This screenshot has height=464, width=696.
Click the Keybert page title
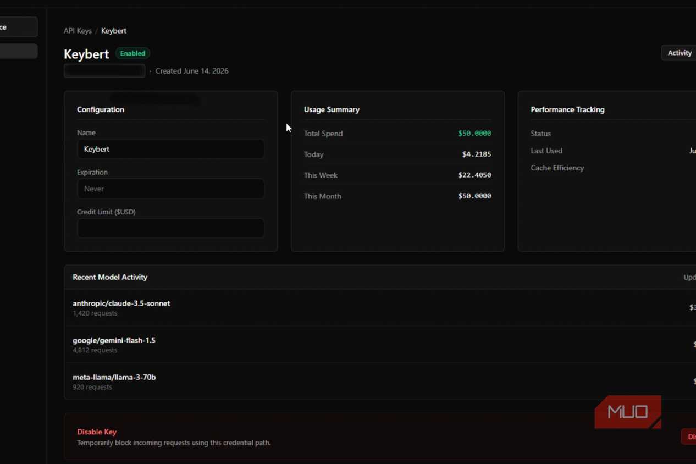pos(86,54)
